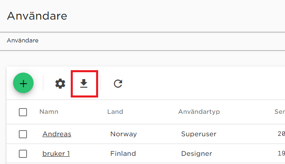This screenshot has height=164, width=285.
Task: Toggle the select-all checkbox in the header row
Action: point(23,112)
